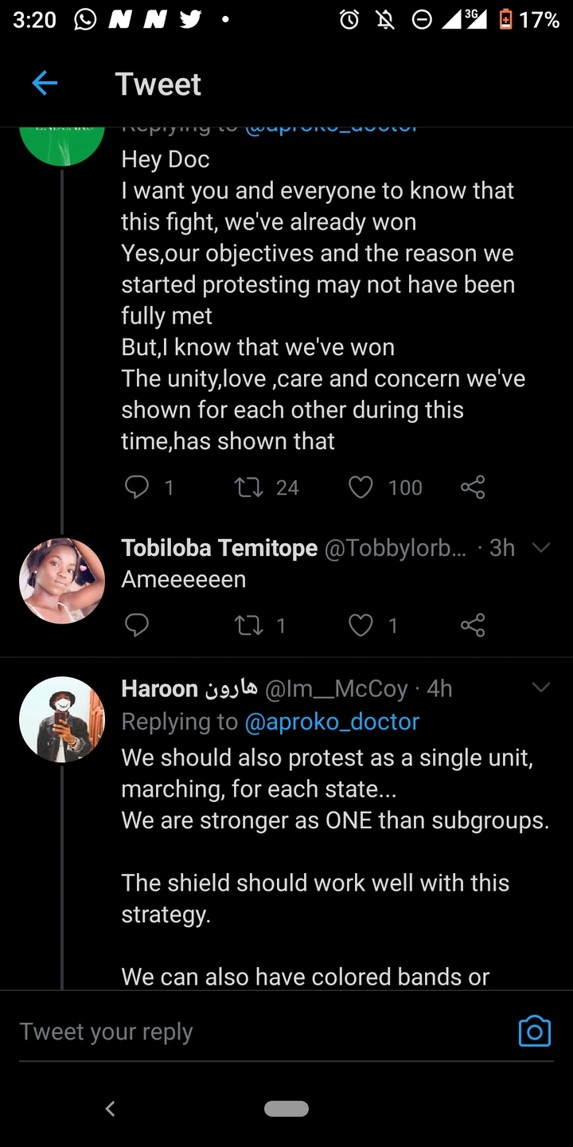Screen dimensions: 573x1147
Task: Tap the green avatar of first reply
Action: pos(62,143)
